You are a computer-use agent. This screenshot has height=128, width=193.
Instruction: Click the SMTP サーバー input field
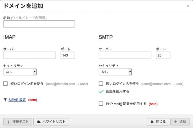(125, 55)
